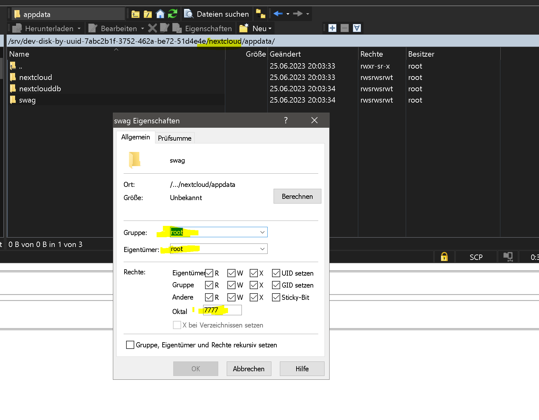The image size is (539, 420).
Task: Enable recursive Gruppe, Eigentümer und Rechte setting
Action: pos(130,345)
